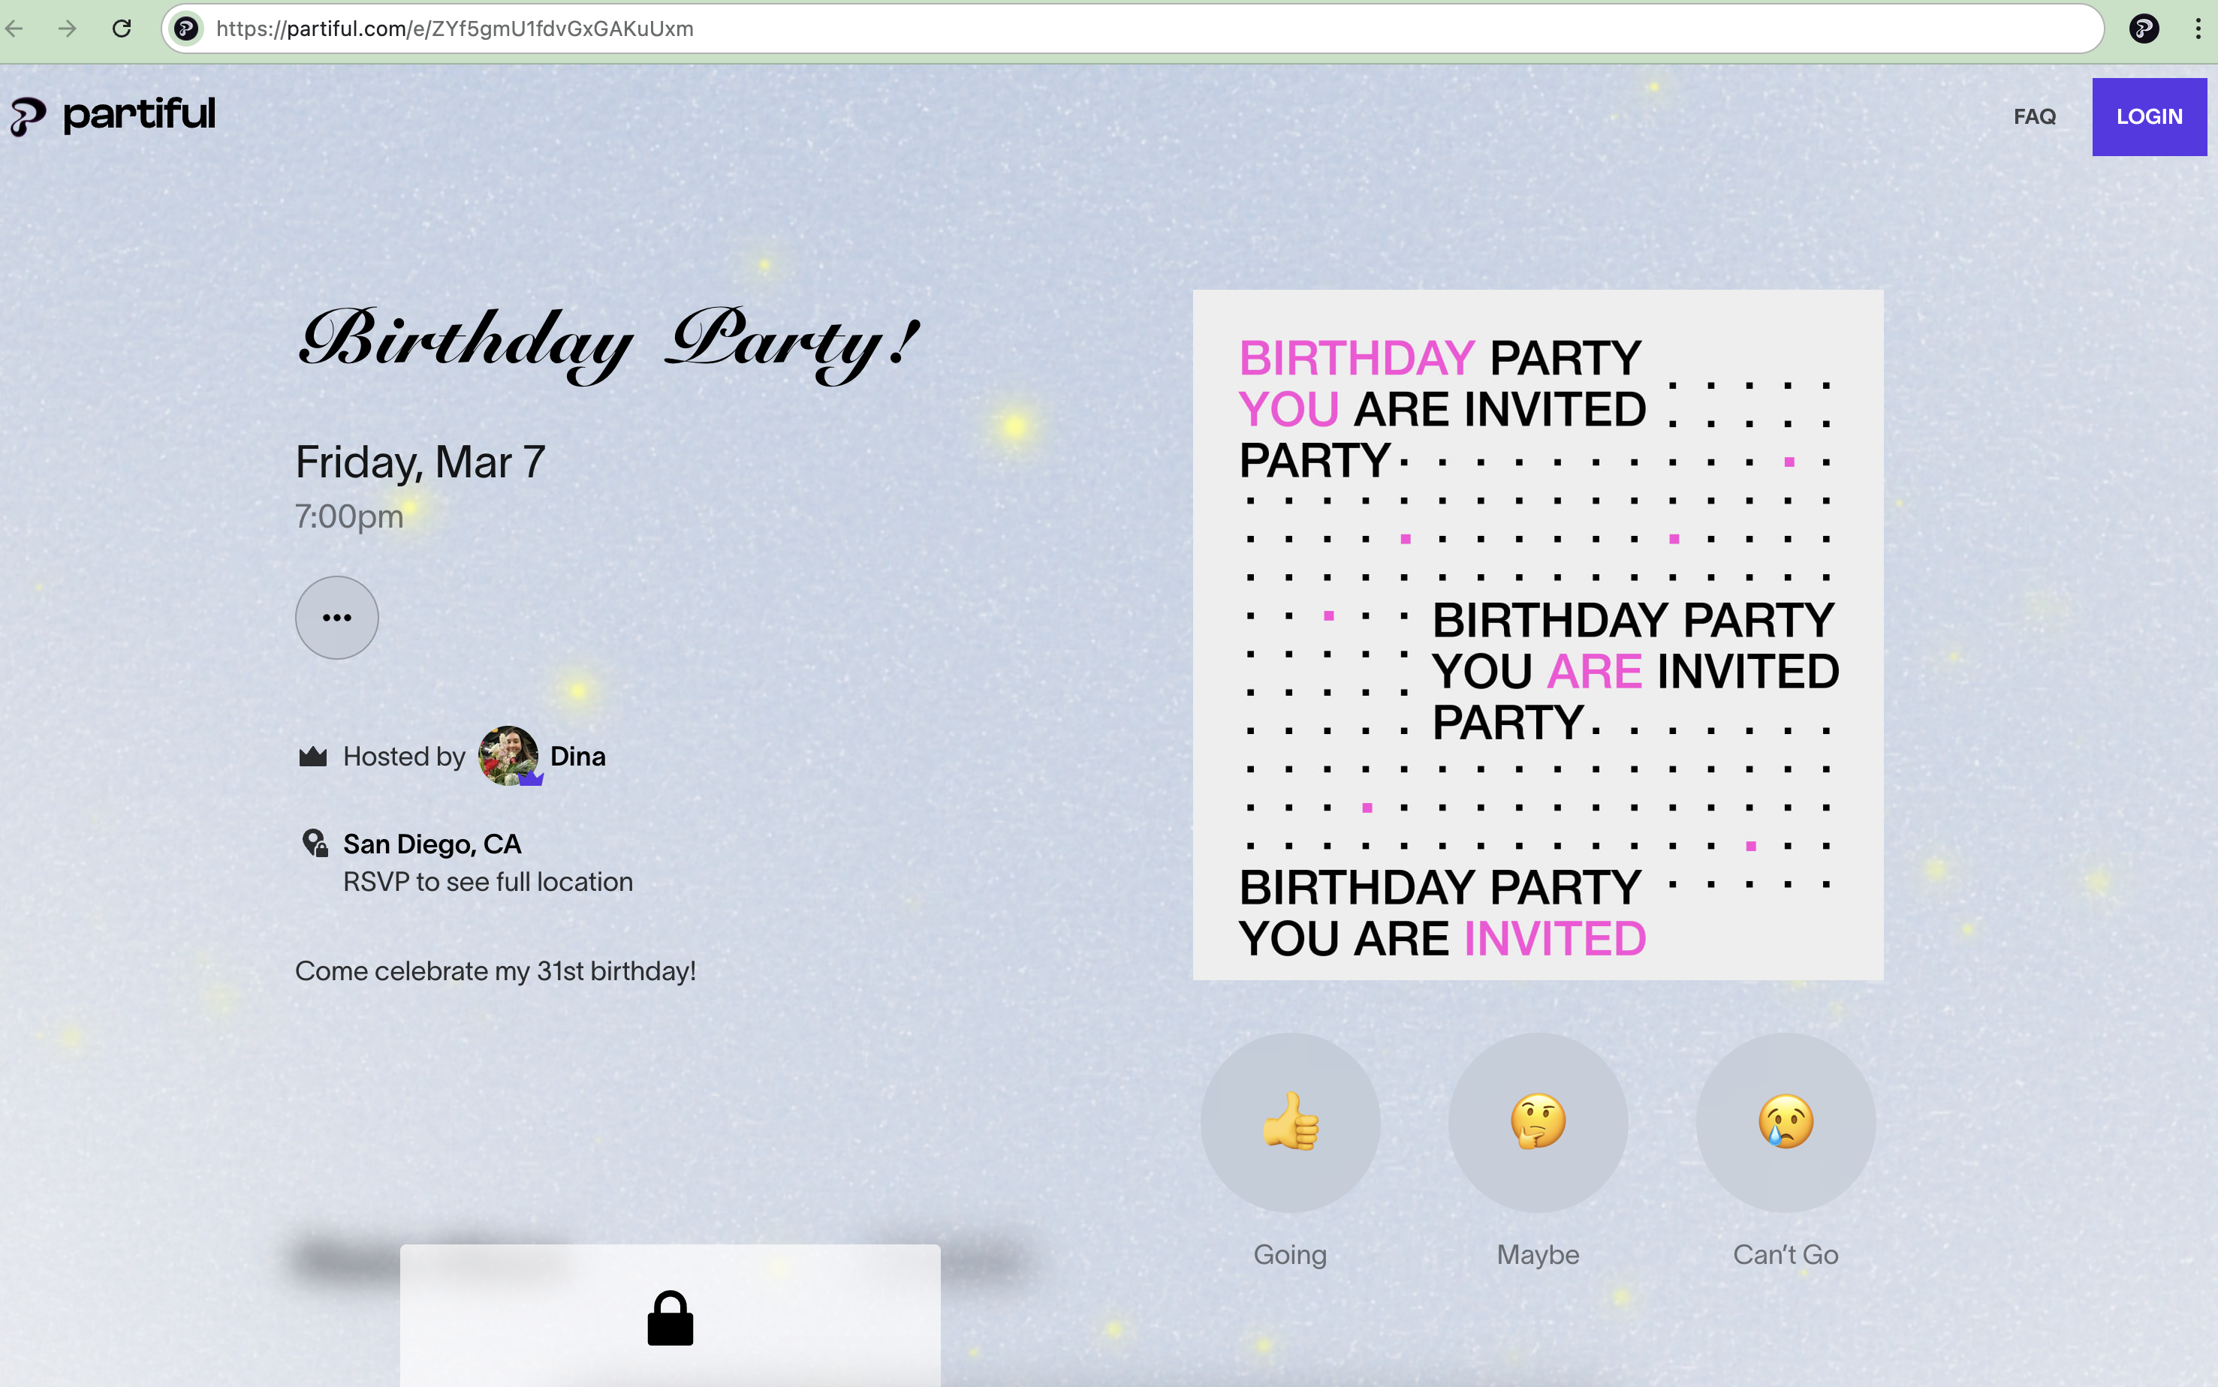Focus the URL address bar

[x=1132, y=29]
